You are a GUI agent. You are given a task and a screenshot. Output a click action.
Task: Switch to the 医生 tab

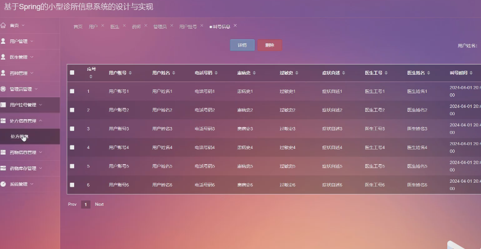pos(115,27)
